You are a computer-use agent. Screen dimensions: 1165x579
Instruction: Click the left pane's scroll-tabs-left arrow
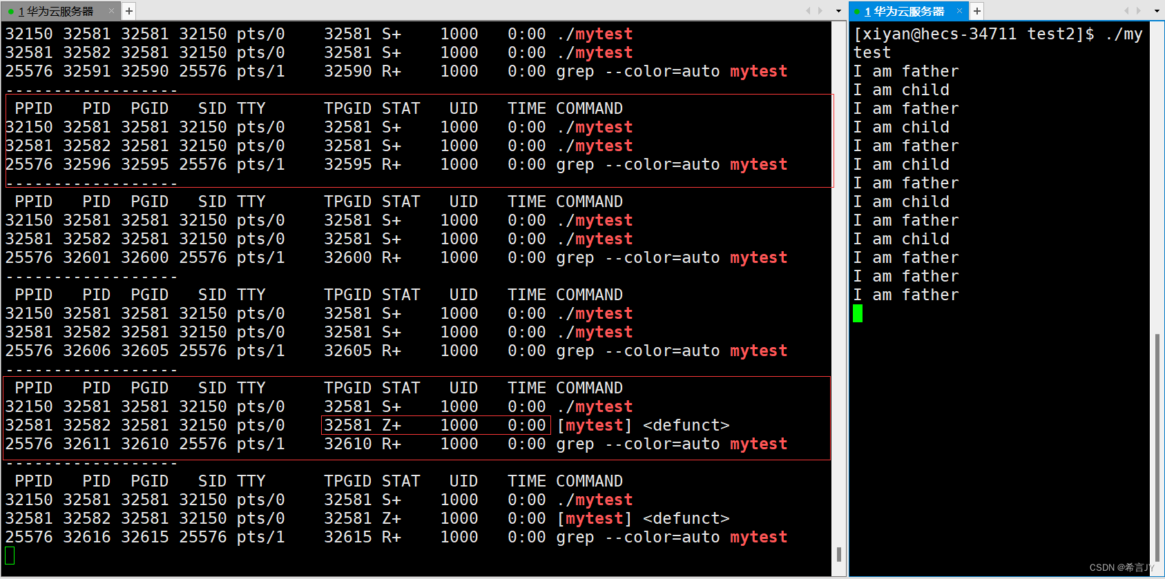click(808, 11)
